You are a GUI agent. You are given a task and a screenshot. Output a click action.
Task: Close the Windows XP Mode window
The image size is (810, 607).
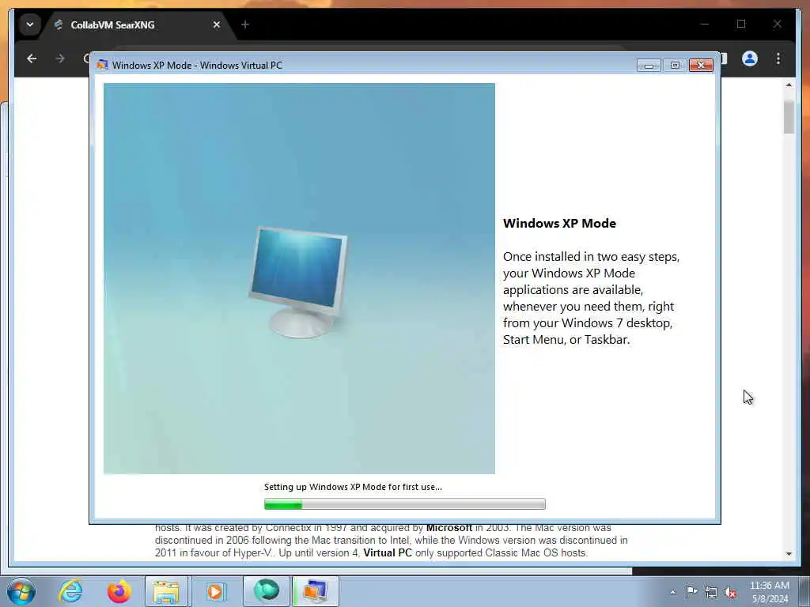point(701,66)
